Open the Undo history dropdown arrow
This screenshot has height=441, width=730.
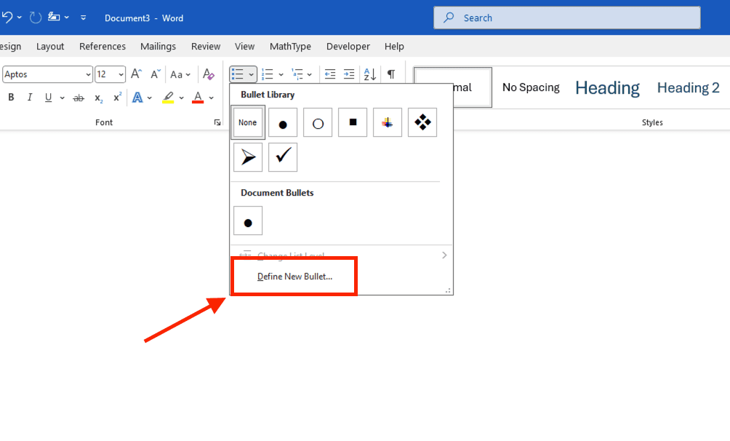pyautogui.click(x=20, y=17)
